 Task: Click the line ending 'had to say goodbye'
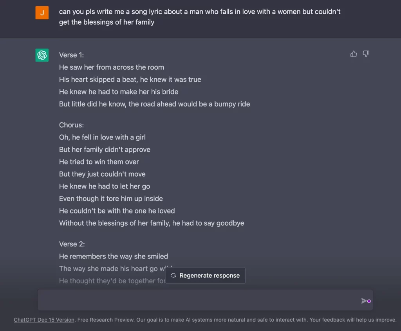pyautogui.click(x=152, y=223)
